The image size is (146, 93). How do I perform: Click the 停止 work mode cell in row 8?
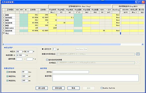tap(10, 33)
